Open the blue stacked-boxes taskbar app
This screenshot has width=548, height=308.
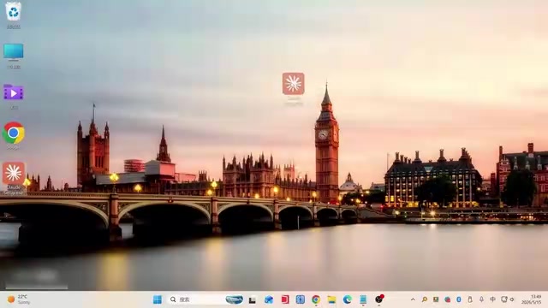(x=268, y=299)
